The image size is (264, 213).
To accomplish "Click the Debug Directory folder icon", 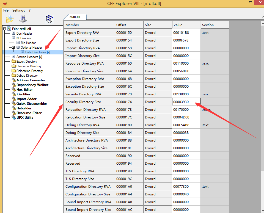I will [14, 75].
